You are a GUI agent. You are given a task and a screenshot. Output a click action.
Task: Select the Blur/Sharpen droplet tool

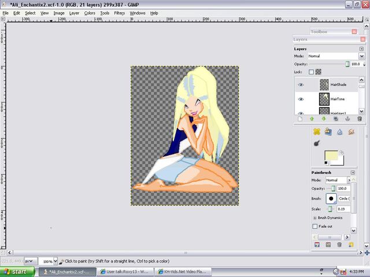339,132
